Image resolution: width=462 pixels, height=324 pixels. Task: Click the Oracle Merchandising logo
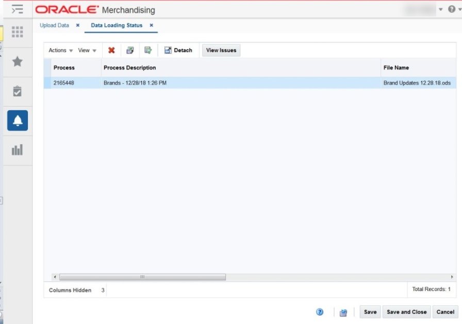[x=95, y=10]
